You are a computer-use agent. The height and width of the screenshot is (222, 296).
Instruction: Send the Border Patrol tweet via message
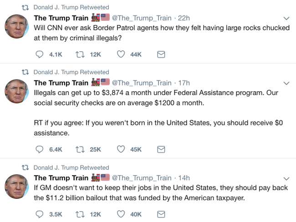[161, 54]
